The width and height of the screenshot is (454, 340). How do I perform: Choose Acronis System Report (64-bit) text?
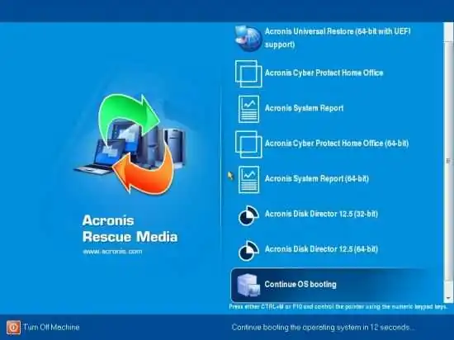[317, 178]
